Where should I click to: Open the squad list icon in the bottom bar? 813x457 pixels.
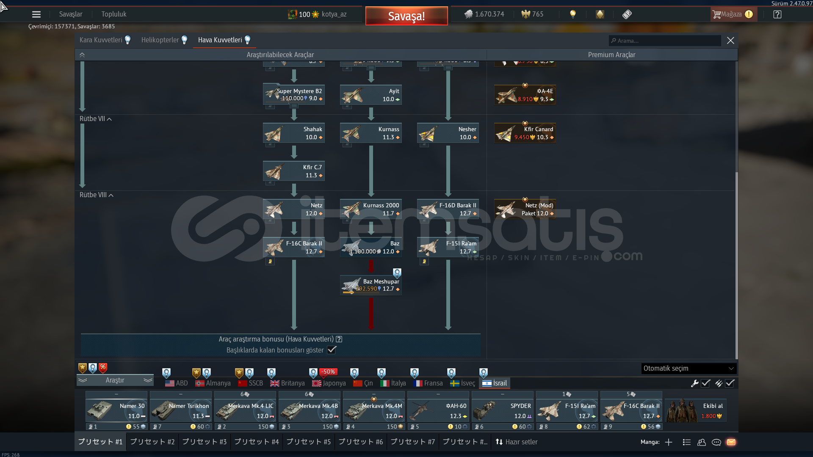(x=687, y=442)
